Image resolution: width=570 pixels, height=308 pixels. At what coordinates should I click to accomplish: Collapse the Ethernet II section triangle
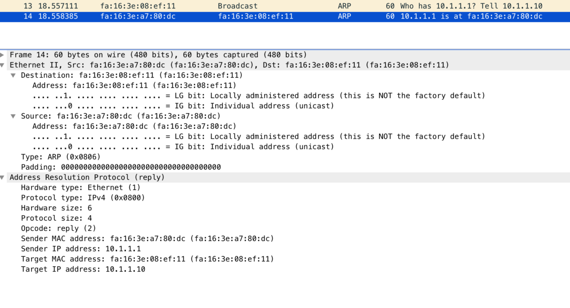coord(3,65)
